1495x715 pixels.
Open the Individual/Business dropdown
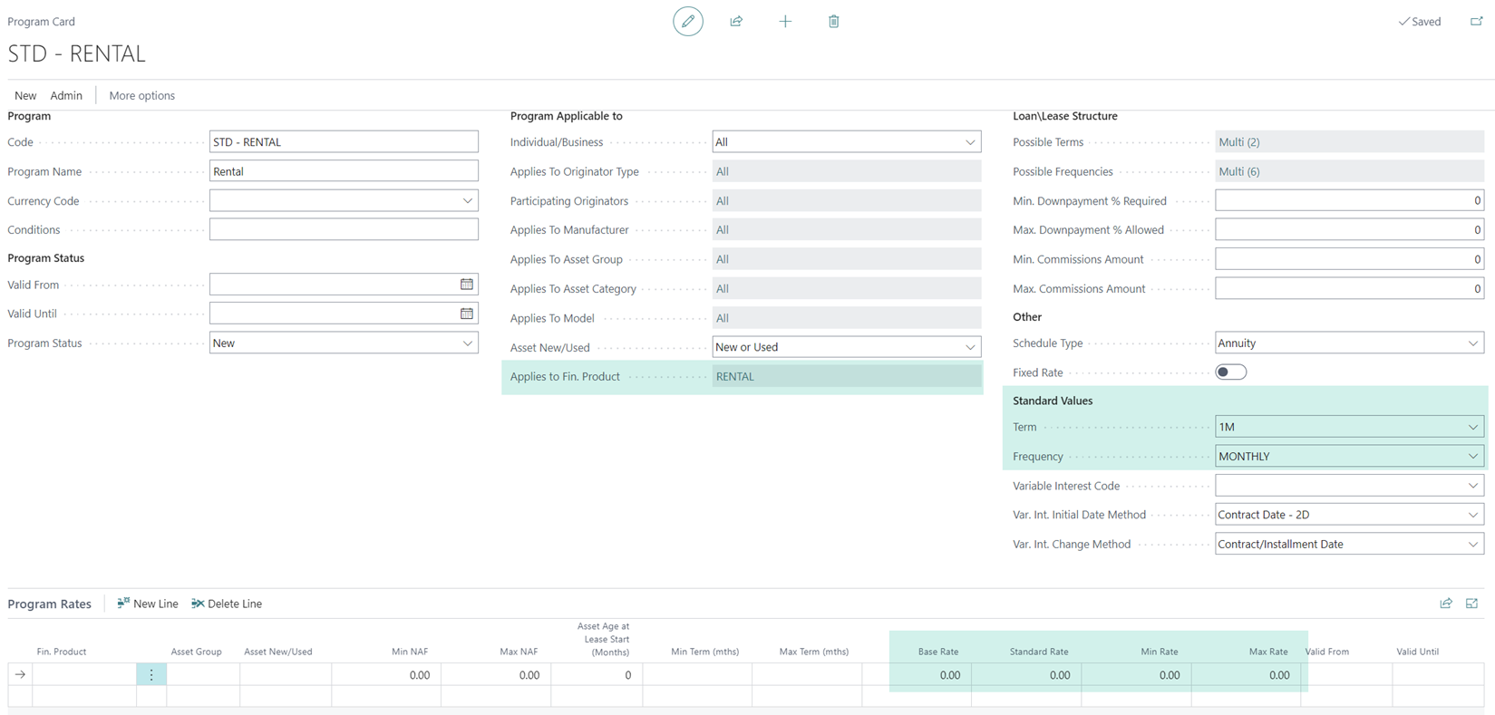pyautogui.click(x=970, y=142)
